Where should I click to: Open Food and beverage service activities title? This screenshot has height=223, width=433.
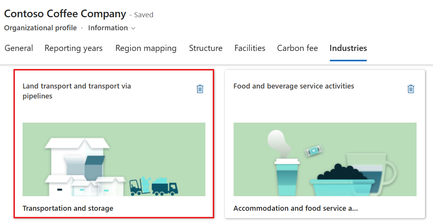(x=293, y=86)
